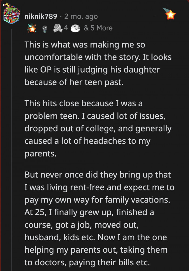Open niknik789's profile avatar
This screenshot has width=189, height=271.
[11, 13]
